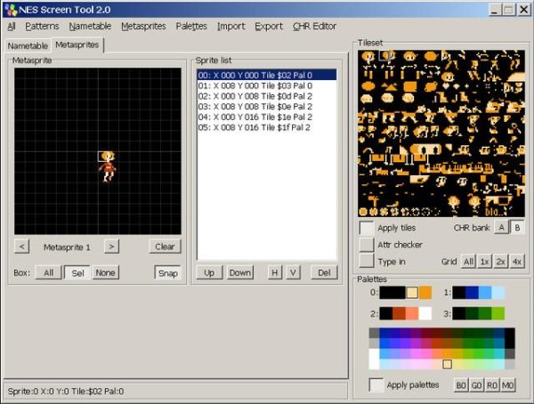Select the dark blue color in palette 1

coord(472,293)
